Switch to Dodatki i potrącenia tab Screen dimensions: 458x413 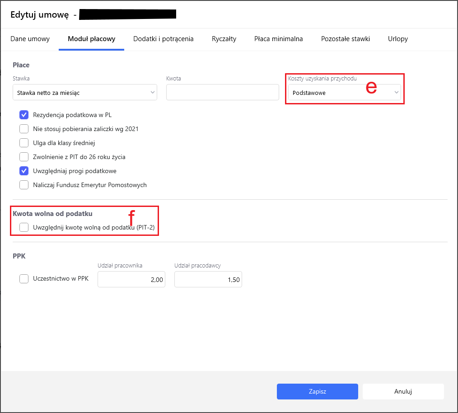click(163, 39)
